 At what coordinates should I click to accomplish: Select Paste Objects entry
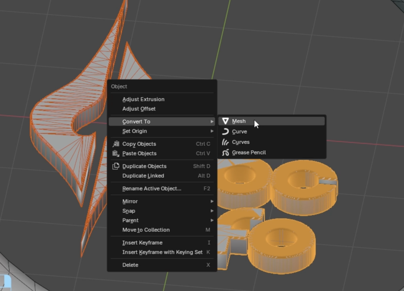click(162, 153)
